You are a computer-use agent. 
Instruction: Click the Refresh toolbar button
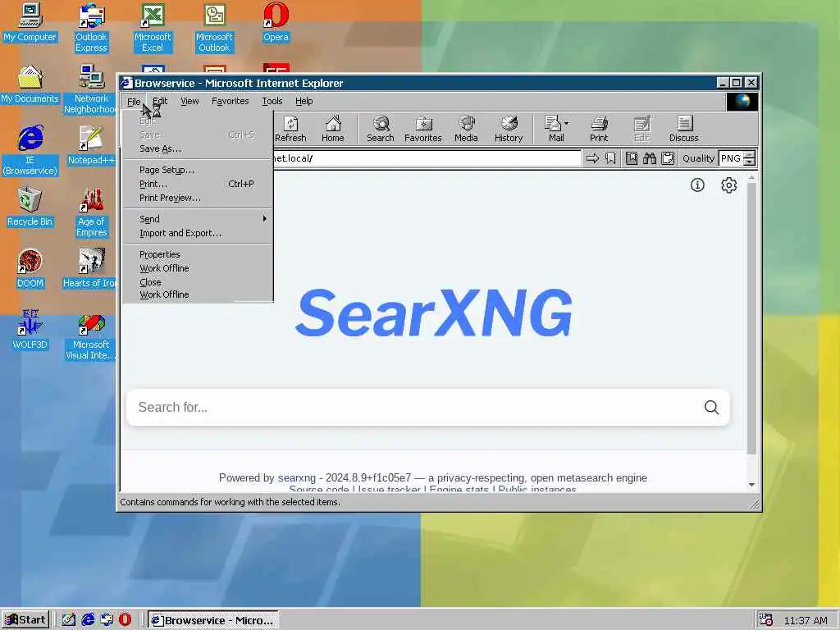[x=290, y=129]
